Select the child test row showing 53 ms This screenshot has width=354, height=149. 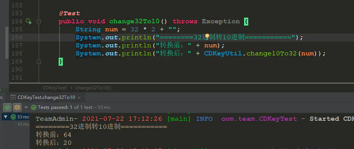click(x=23, y=124)
